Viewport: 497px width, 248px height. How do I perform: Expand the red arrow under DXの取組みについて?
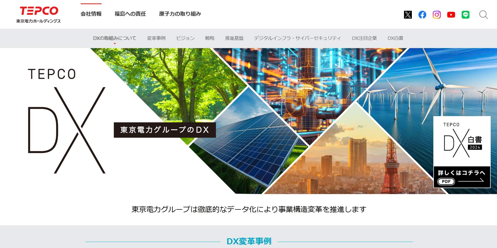[114, 44]
